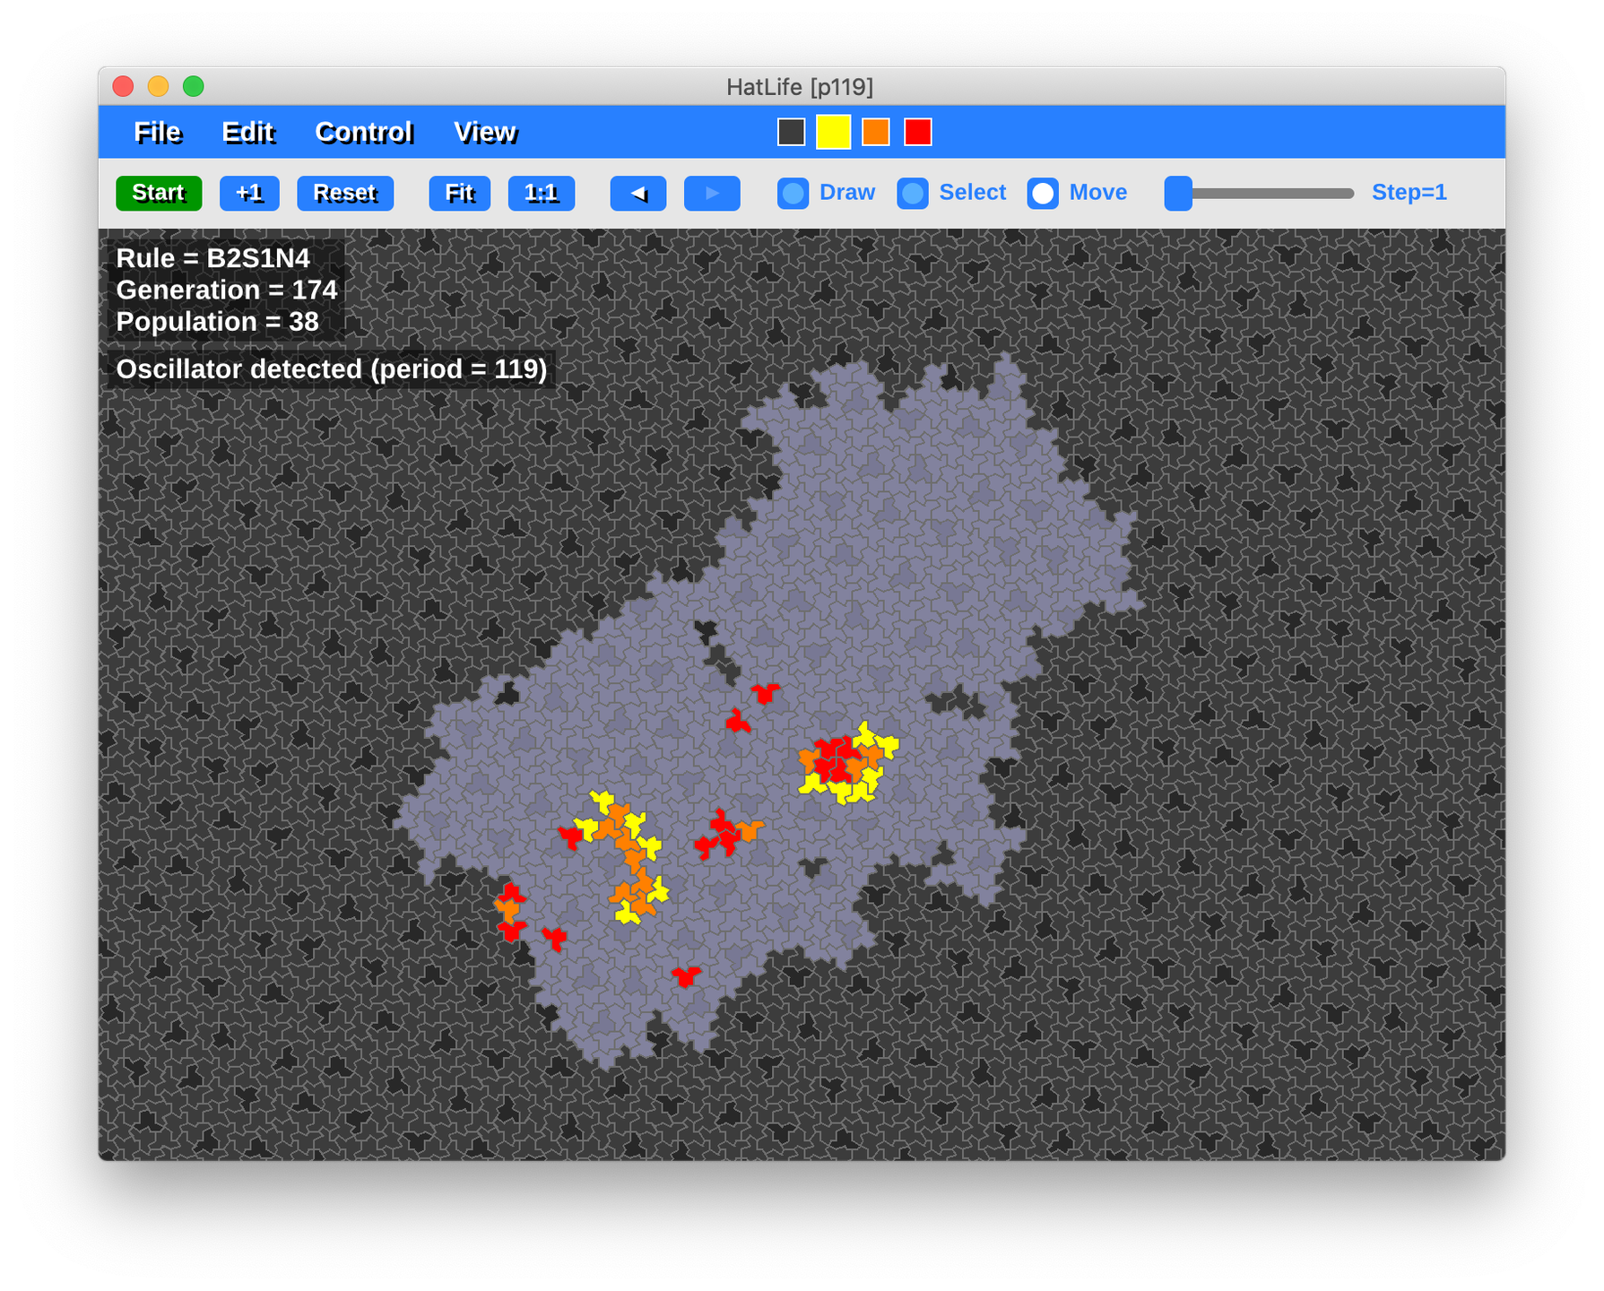The image size is (1604, 1291).
Task: Advance one generation with +1 button
Action: tap(249, 193)
